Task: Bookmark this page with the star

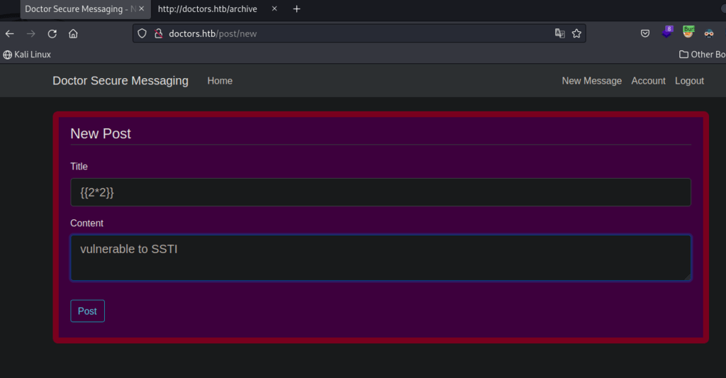Action: click(x=576, y=33)
